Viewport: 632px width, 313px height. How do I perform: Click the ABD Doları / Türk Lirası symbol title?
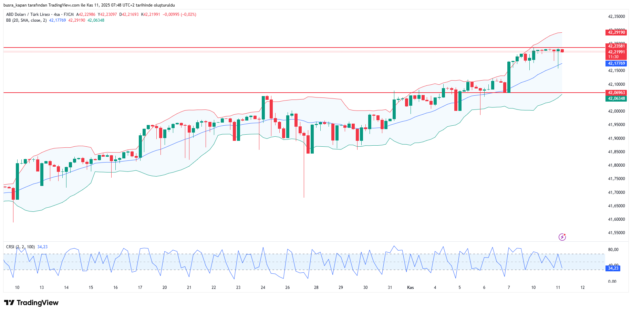coord(28,14)
